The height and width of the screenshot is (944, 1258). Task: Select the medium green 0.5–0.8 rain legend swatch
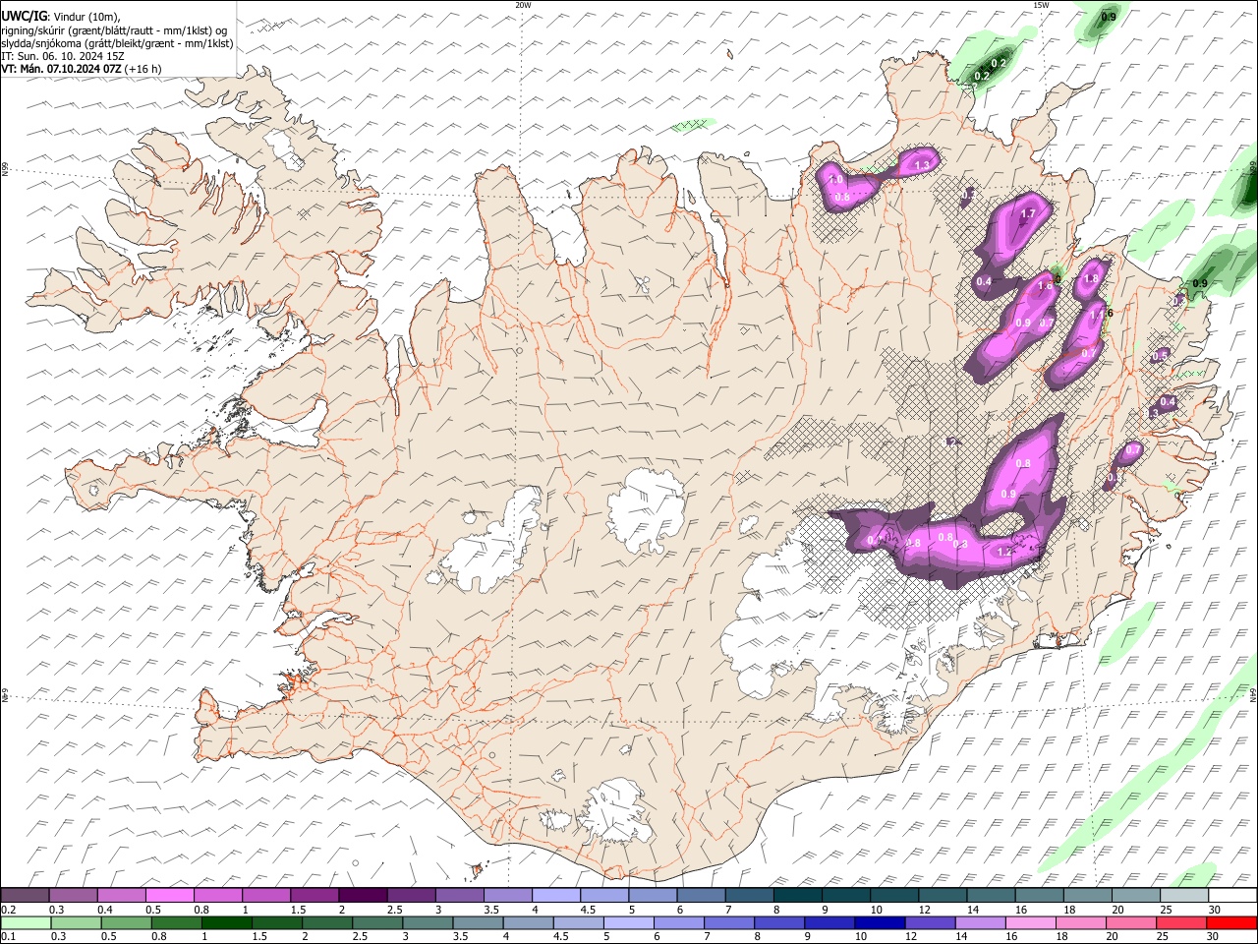coord(126,922)
